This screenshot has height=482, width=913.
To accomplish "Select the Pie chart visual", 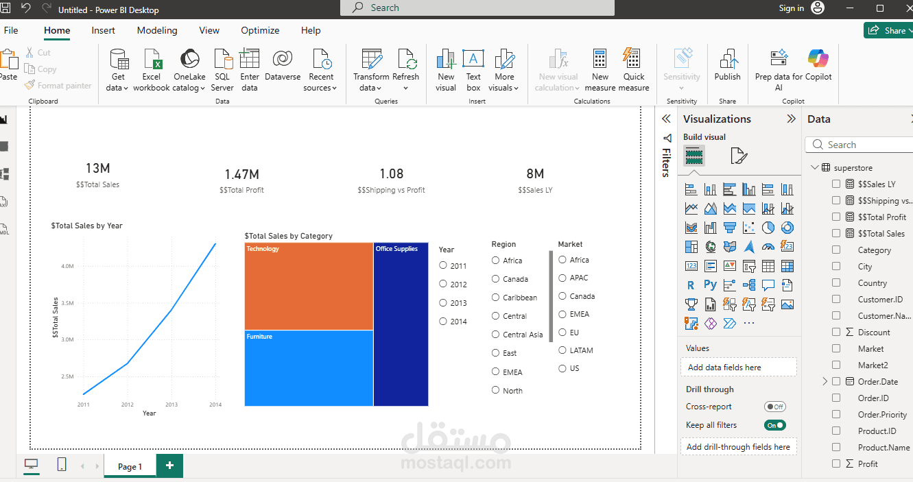I will (768, 227).
